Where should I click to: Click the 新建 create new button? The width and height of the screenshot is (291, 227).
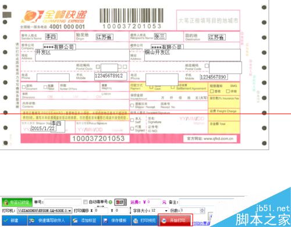(15, 221)
